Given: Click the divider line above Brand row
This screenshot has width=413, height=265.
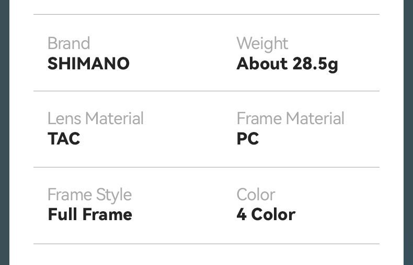Looking at the screenshot, I should pos(206,15).
